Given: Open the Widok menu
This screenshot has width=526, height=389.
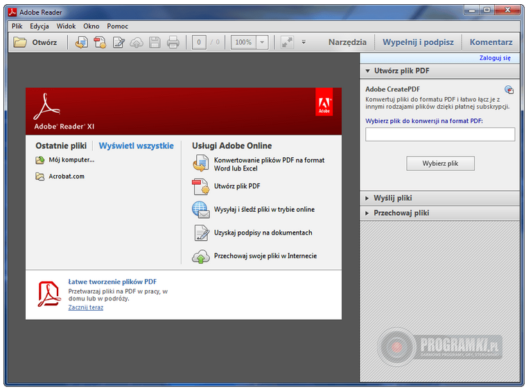Looking at the screenshot, I should pos(66,26).
